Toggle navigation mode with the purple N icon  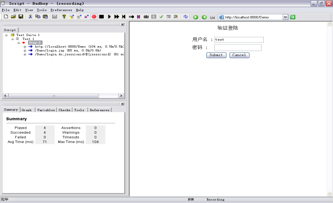tap(139, 16)
